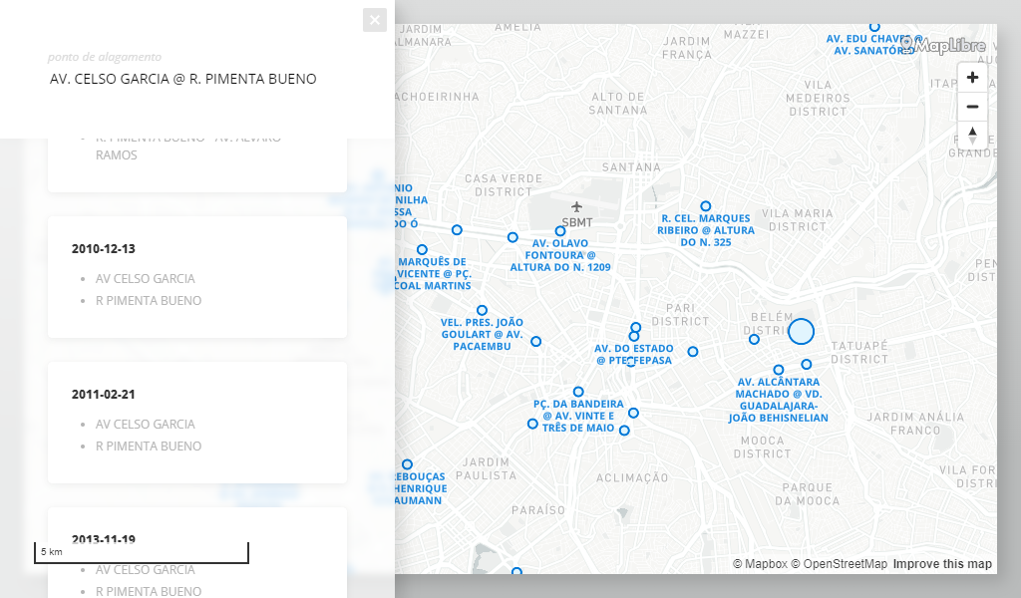Image resolution: width=1021 pixels, height=598 pixels.
Task: Click AV CELSO GARCIA under 2010-12-13
Action: click(x=146, y=278)
